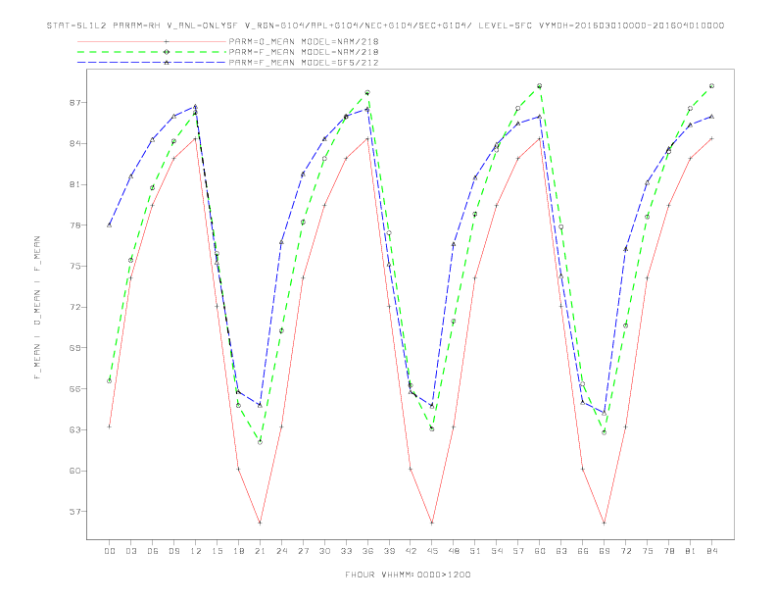Click the green circle data point at hour 84
Screen dimensions: 776x600
click(x=711, y=86)
